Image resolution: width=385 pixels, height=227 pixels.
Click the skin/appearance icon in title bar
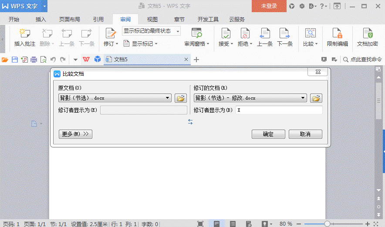(x=292, y=6)
